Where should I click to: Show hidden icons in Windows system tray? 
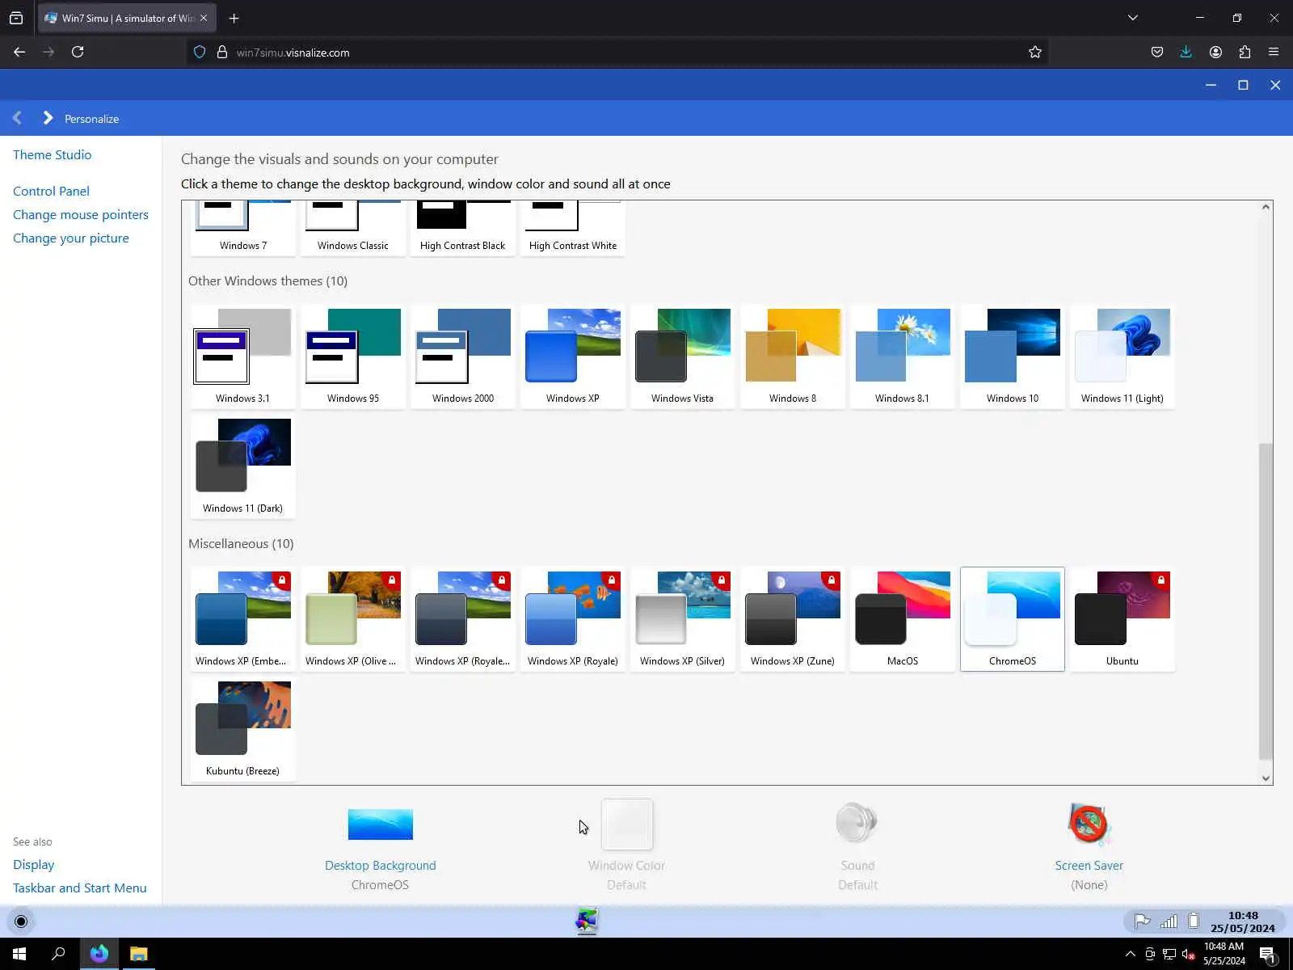click(1130, 954)
